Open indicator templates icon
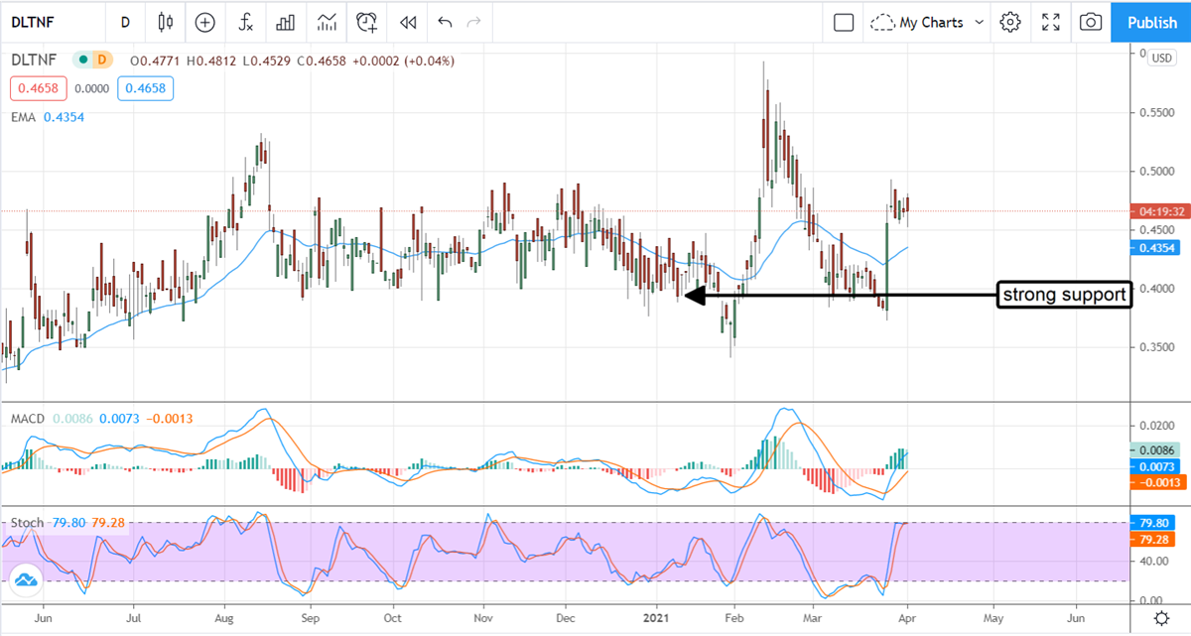 (326, 22)
